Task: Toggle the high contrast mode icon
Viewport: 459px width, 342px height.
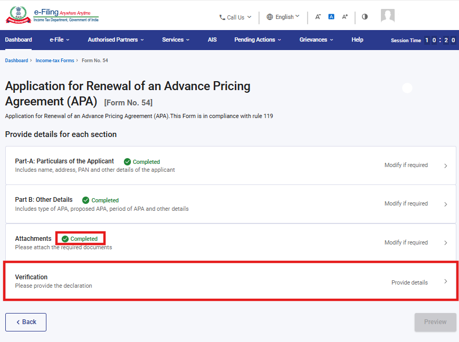Action: point(365,17)
